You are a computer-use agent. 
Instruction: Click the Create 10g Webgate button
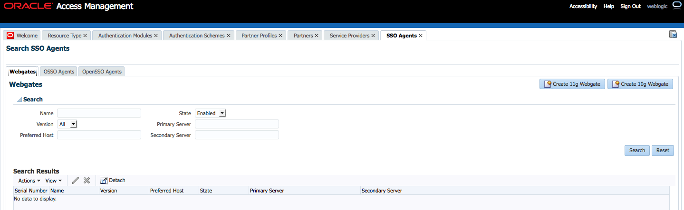[640, 84]
